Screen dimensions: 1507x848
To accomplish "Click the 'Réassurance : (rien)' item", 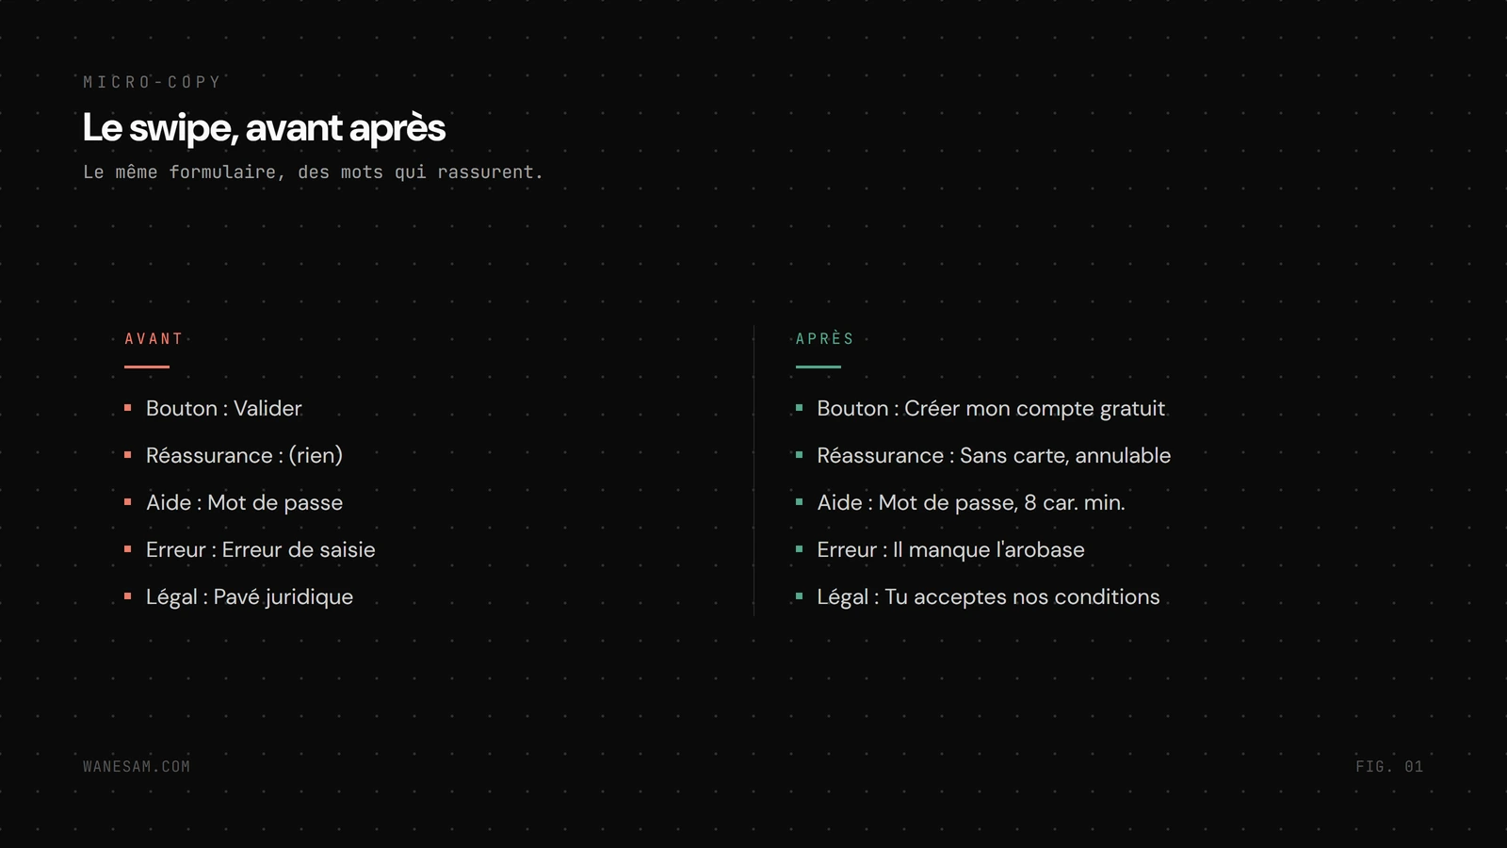I will pyautogui.click(x=244, y=455).
